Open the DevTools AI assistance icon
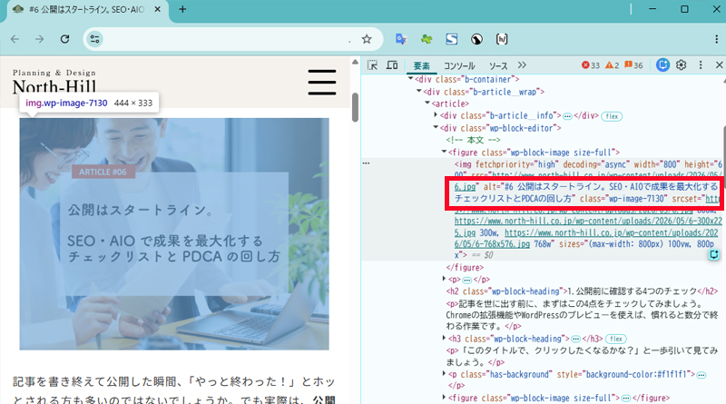726x404 pixels. (663, 65)
